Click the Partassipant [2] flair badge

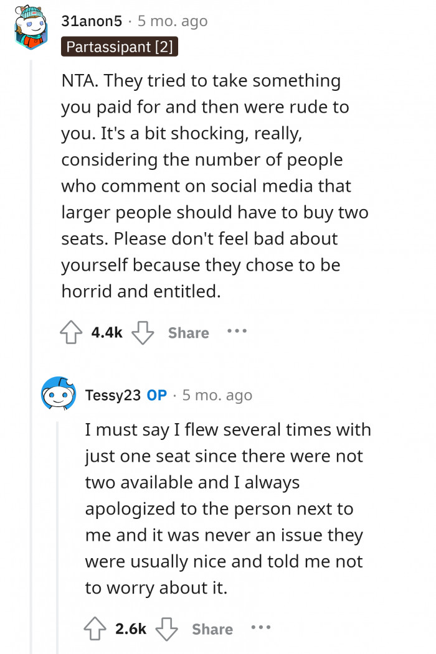[120, 47]
